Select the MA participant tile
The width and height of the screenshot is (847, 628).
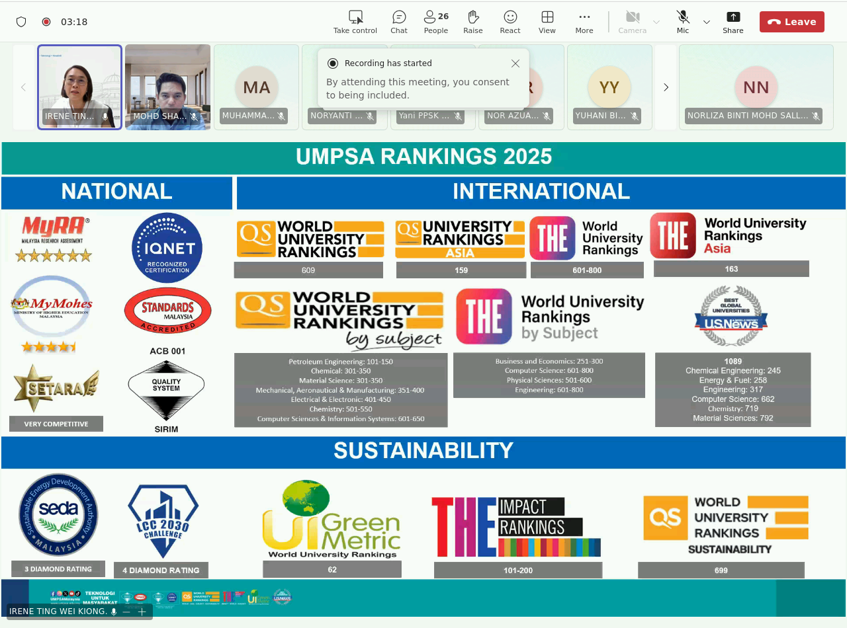click(257, 87)
